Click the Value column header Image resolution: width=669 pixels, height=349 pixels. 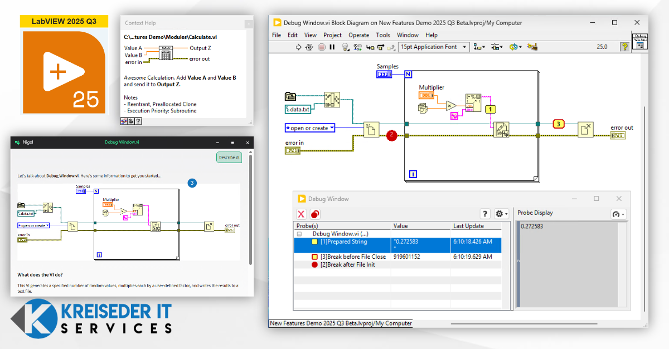click(421, 226)
